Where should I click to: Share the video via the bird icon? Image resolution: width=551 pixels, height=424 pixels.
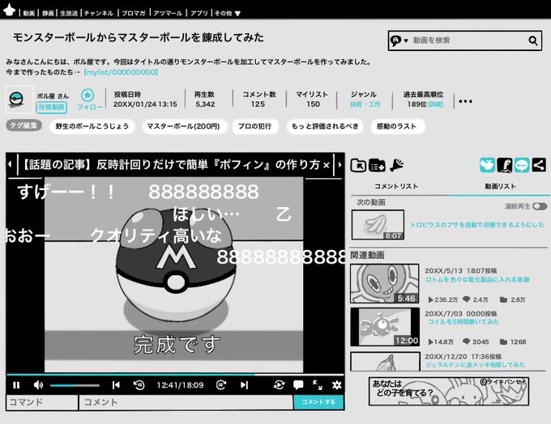click(x=488, y=164)
